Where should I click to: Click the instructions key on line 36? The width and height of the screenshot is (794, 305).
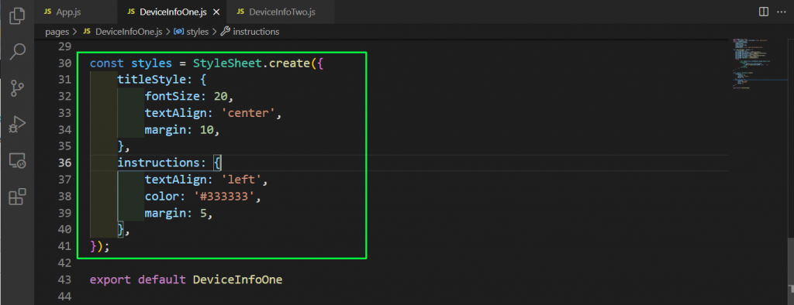(159, 163)
